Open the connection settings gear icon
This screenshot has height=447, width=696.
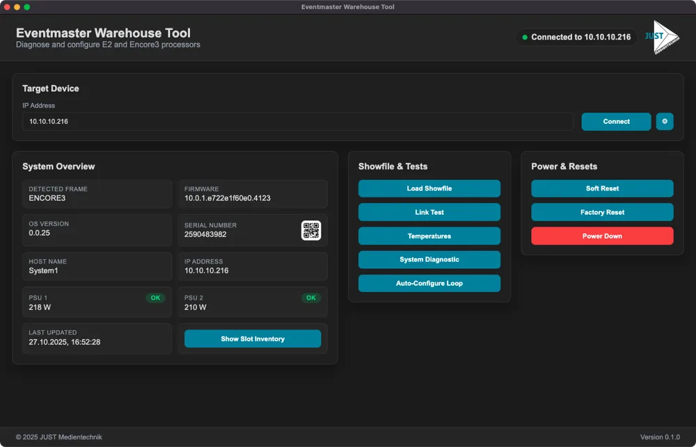tap(664, 121)
